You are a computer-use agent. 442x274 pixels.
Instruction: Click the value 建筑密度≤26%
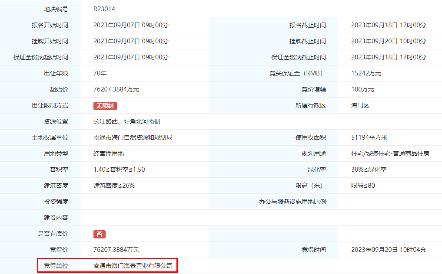tap(114, 186)
